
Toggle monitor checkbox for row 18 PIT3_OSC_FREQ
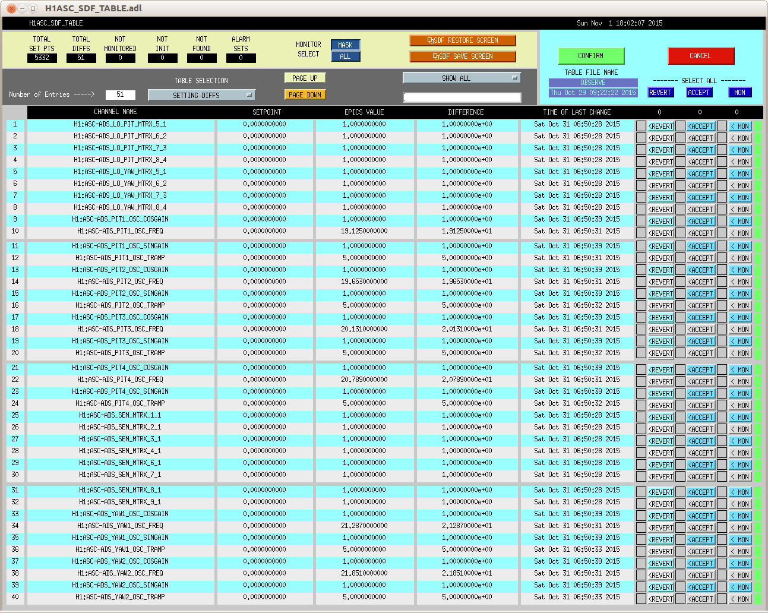pyautogui.click(x=722, y=329)
